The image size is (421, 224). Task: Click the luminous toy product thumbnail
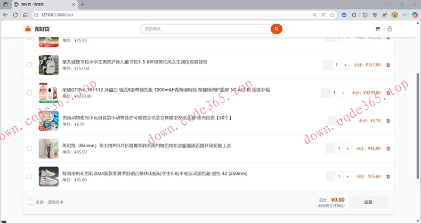point(48,121)
